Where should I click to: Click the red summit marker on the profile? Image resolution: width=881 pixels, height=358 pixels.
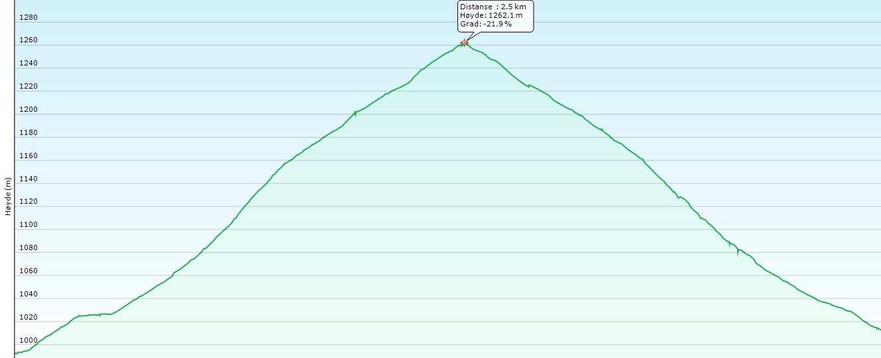point(464,43)
